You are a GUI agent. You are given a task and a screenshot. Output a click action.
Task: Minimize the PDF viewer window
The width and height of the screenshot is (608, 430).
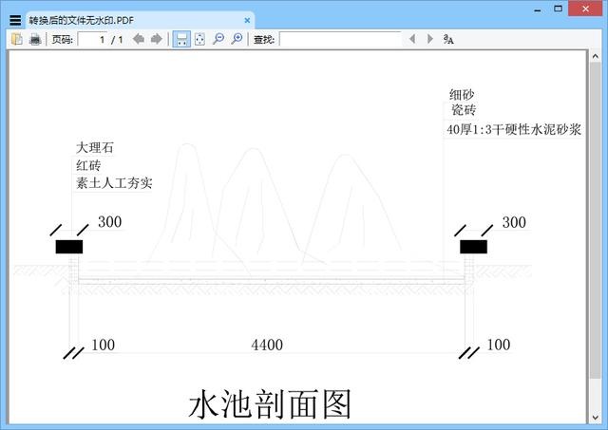[x=538, y=9]
